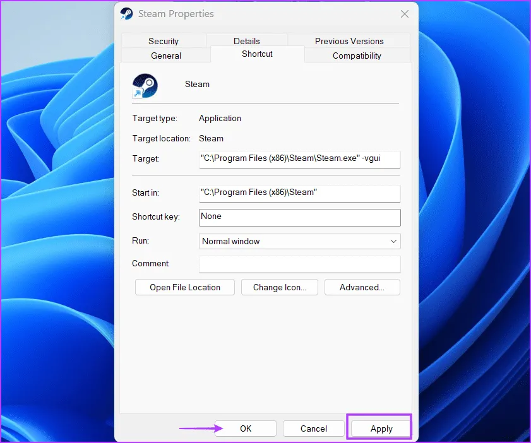Click the Shortcut key field showing None
Viewport: 531px width, 443px height.
[x=299, y=216]
